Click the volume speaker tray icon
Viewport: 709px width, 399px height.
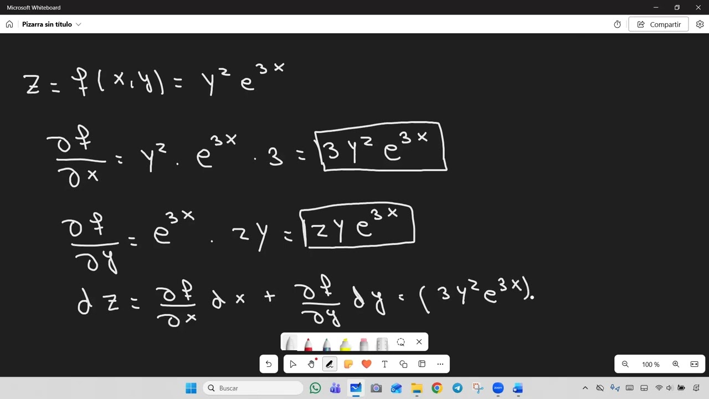(670, 388)
